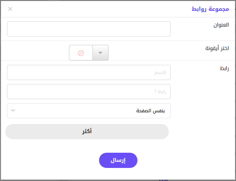
Task: Click the العنوان field label
Action: pyautogui.click(x=221, y=25)
